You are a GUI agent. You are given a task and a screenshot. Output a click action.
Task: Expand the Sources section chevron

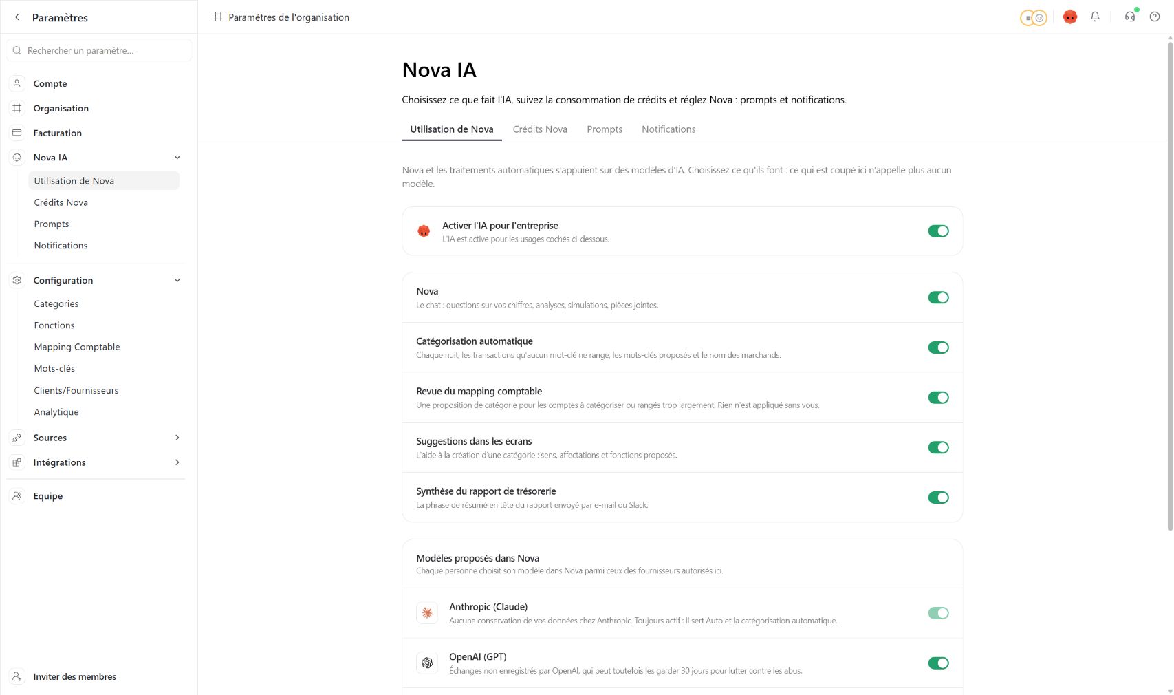[x=177, y=438]
